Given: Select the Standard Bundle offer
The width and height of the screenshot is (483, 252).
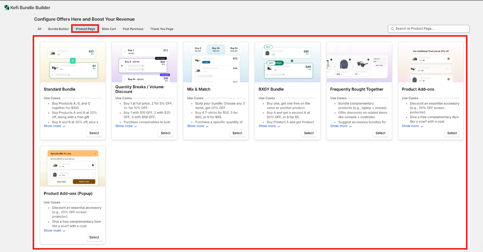Looking at the screenshot, I should coord(94,133).
